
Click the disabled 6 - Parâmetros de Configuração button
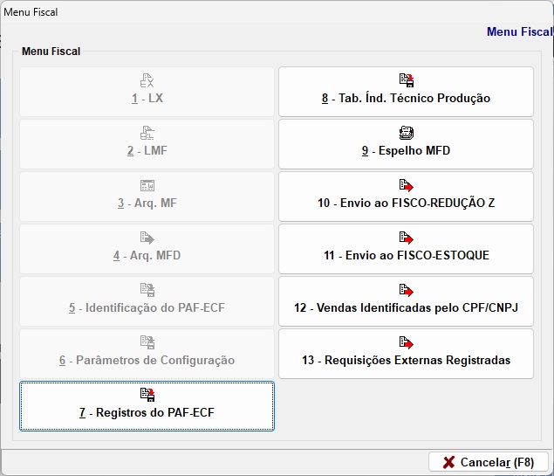pyautogui.click(x=147, y=353)
